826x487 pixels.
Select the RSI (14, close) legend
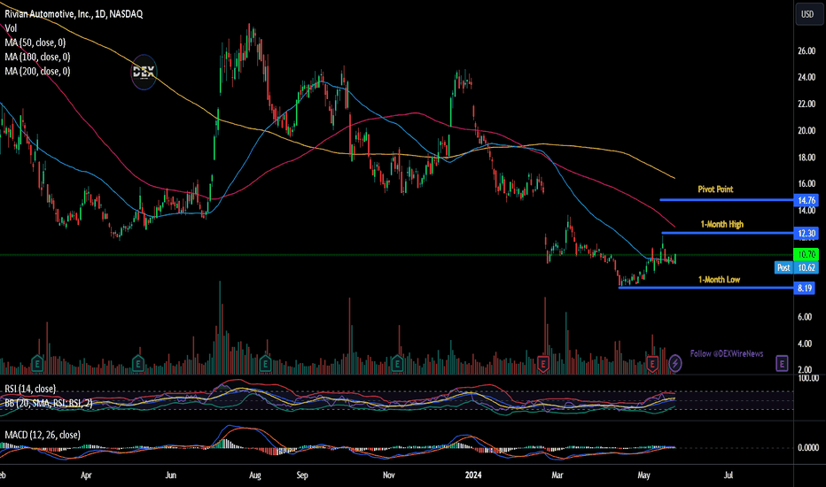[x=30, y=389]
